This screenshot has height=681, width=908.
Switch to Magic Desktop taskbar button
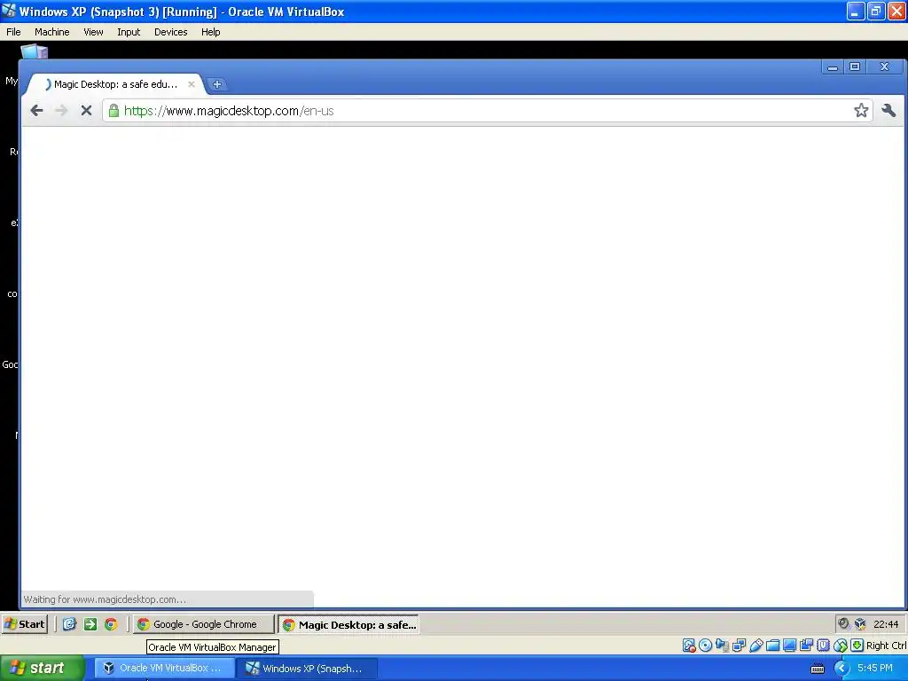click(348, 625)
